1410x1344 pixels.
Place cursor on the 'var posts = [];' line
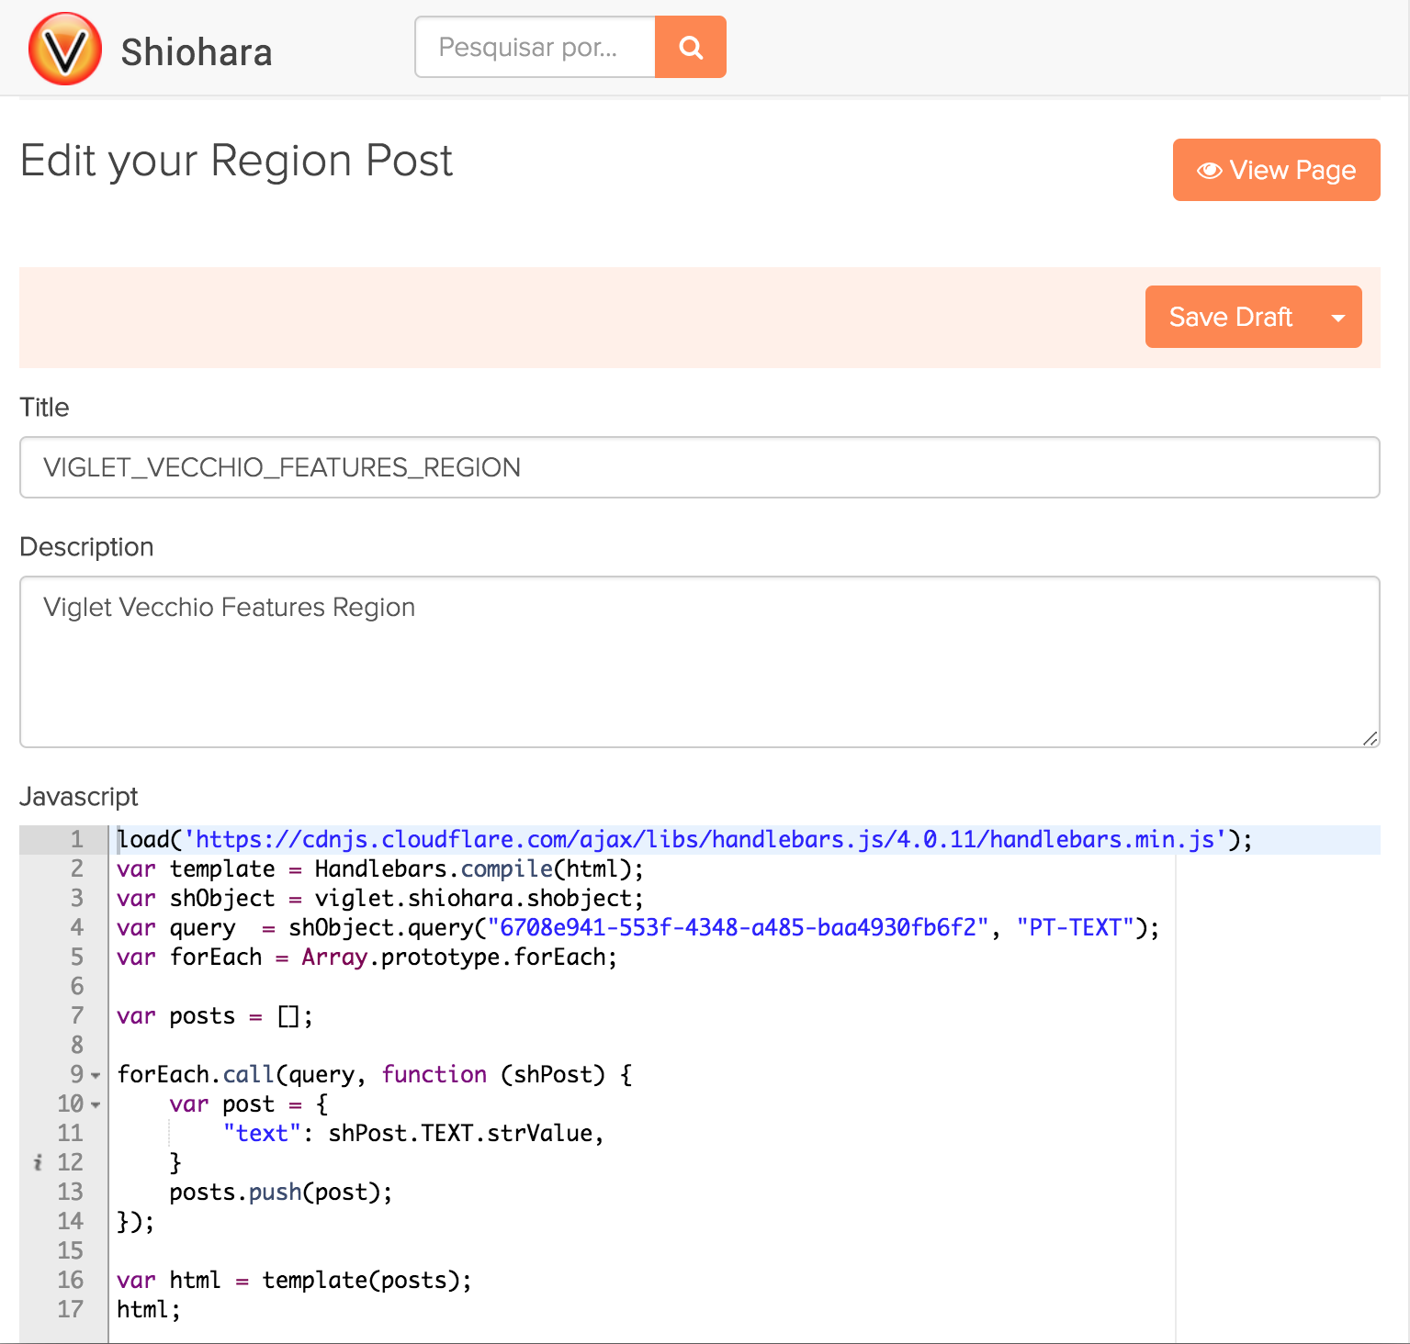pyautogui.click(x=214, y=1016)
